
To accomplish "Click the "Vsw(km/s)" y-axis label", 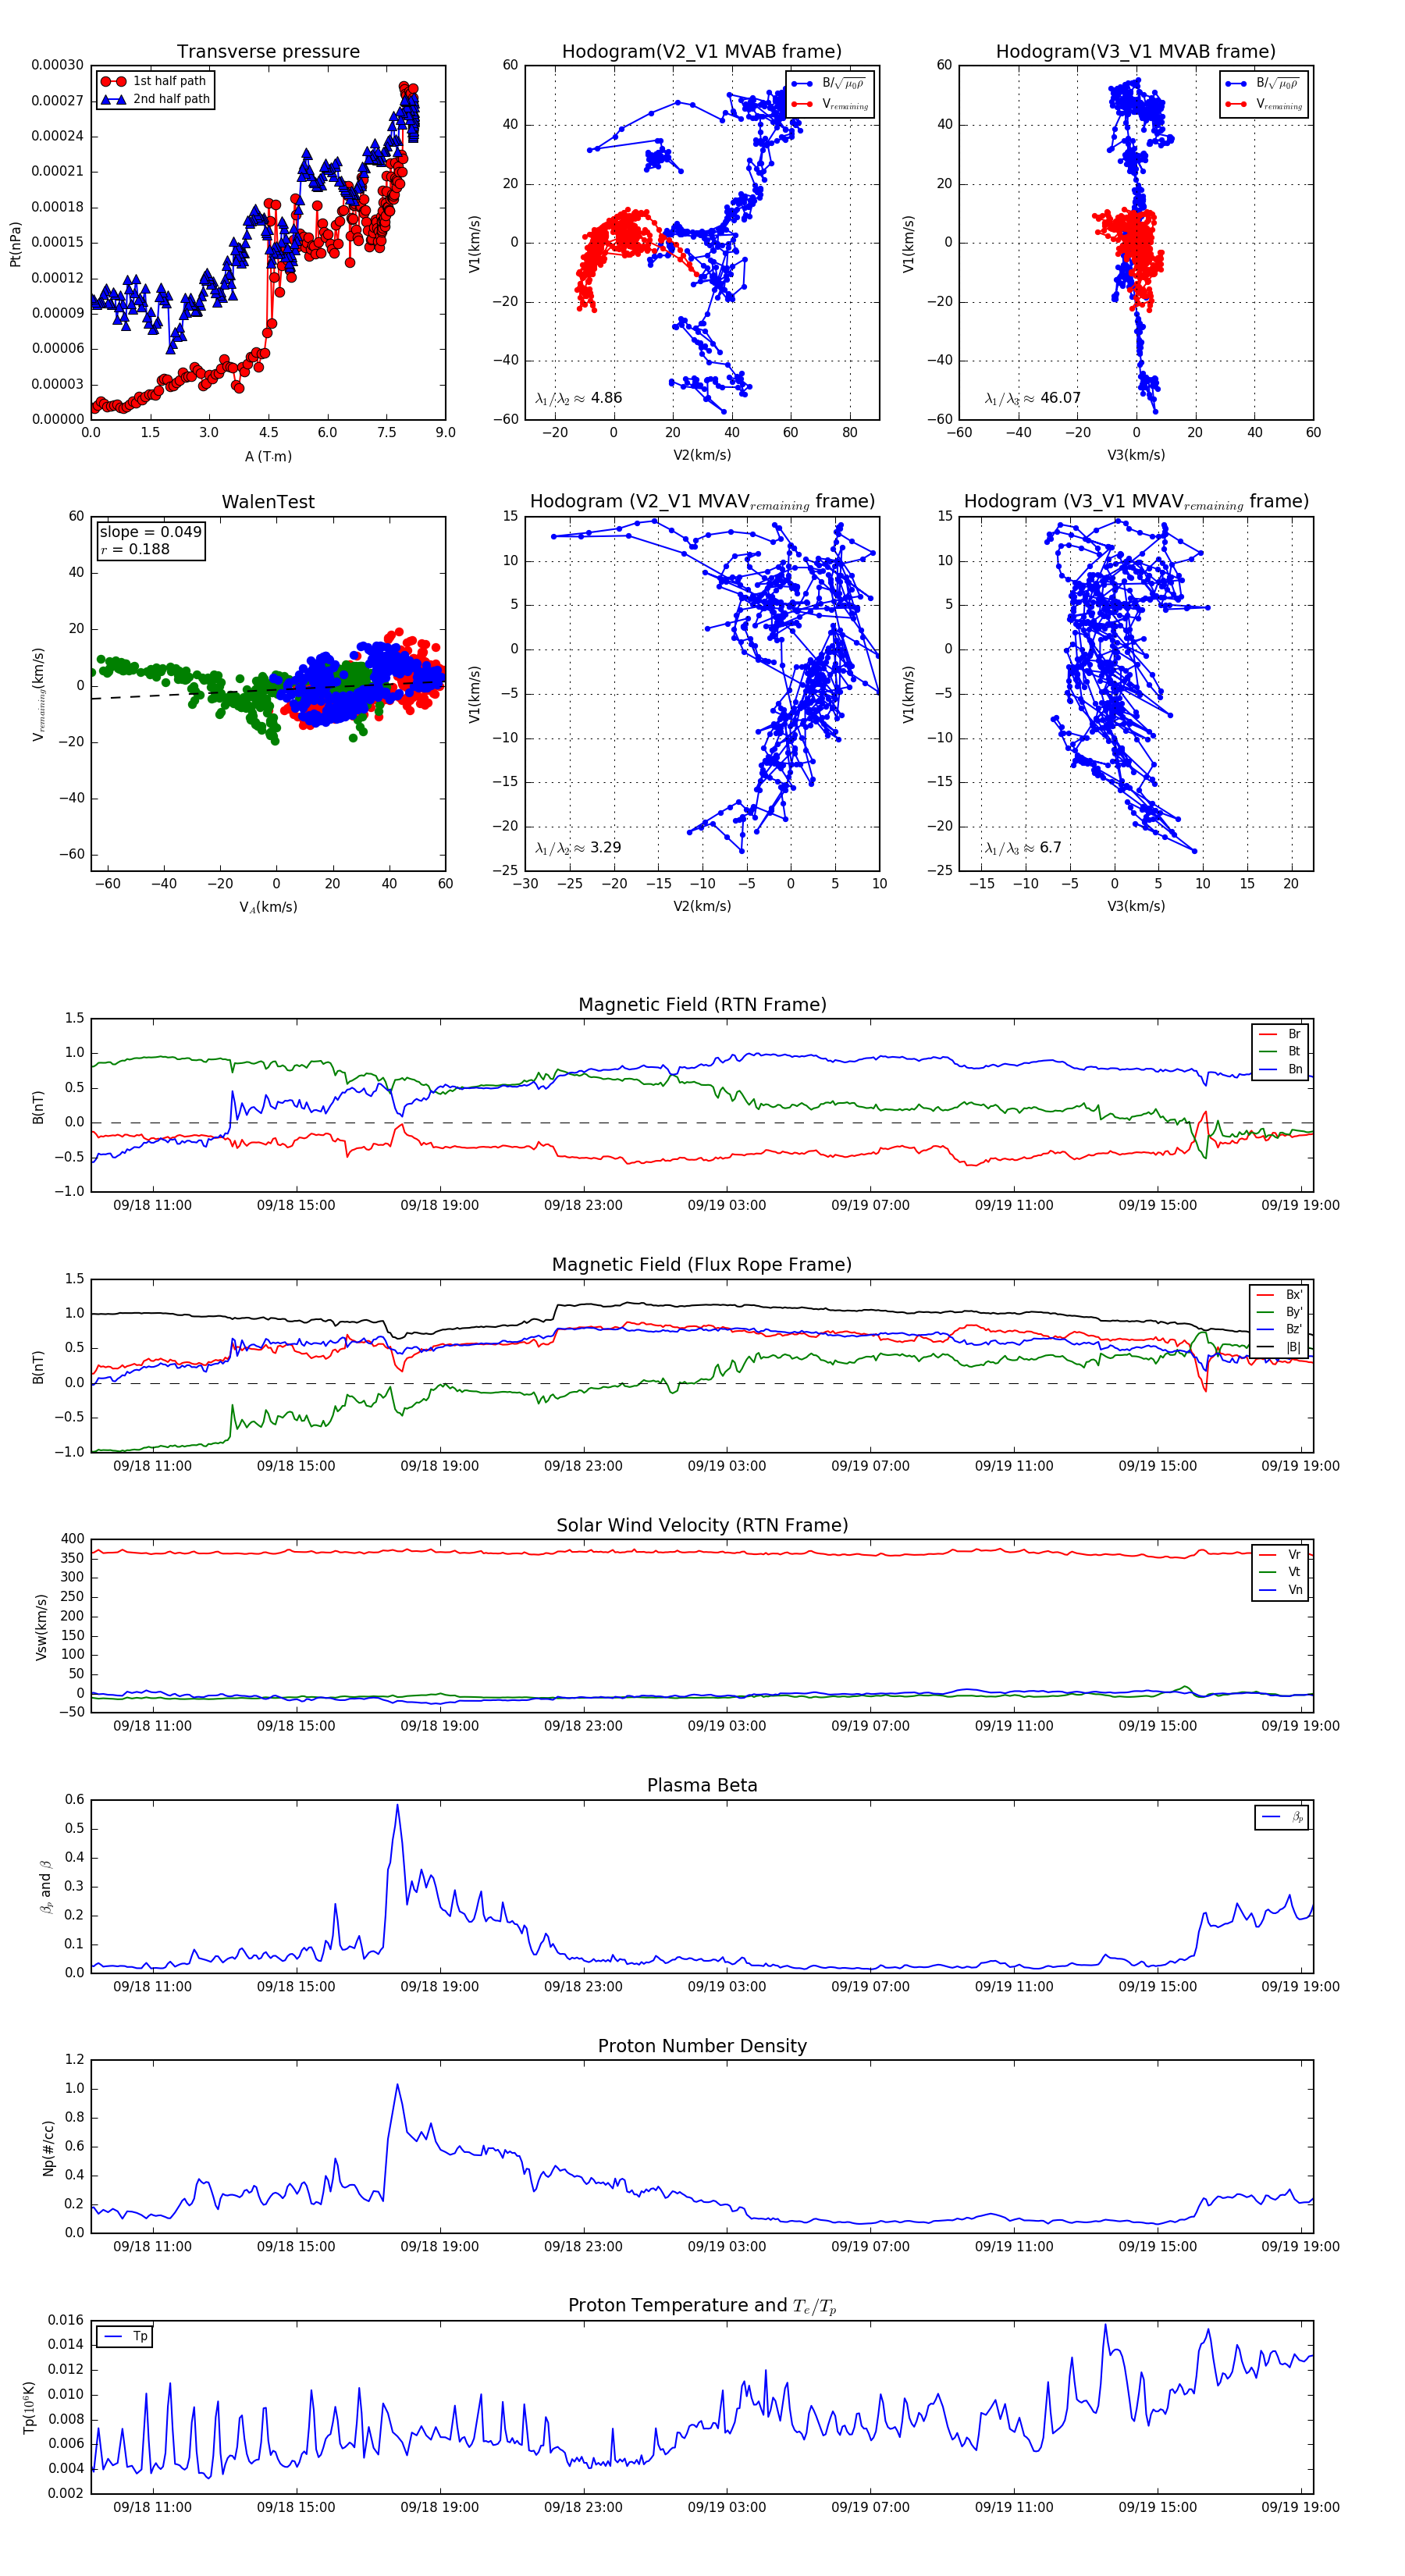I will coord(41,1627).
